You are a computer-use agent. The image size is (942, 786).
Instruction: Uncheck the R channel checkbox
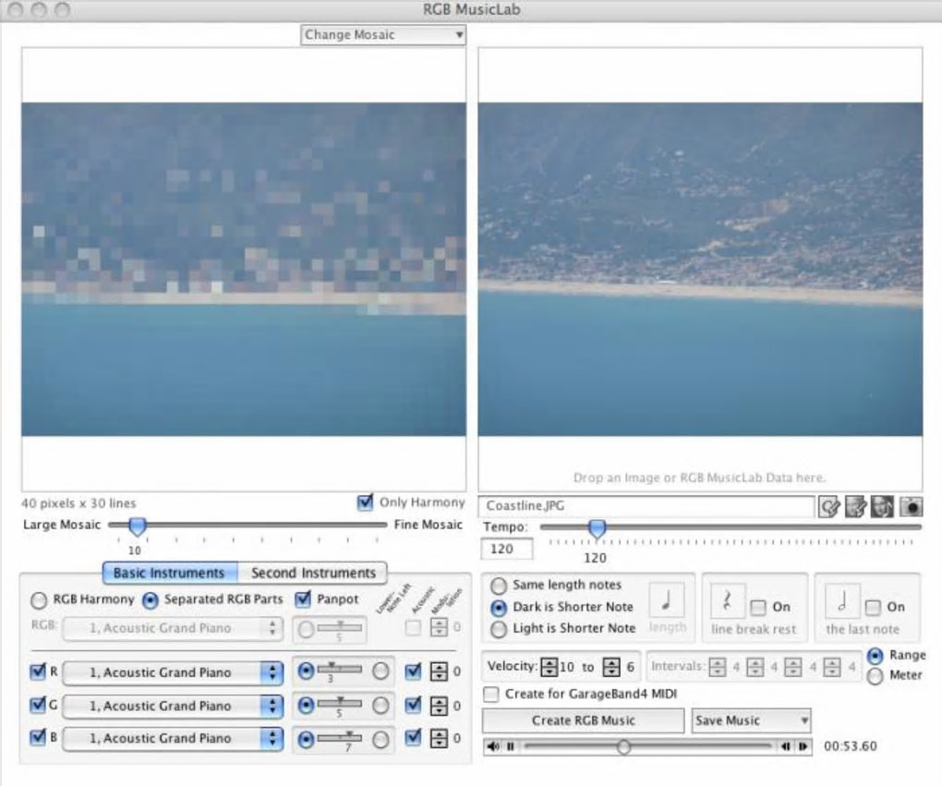tap(38, 671)
